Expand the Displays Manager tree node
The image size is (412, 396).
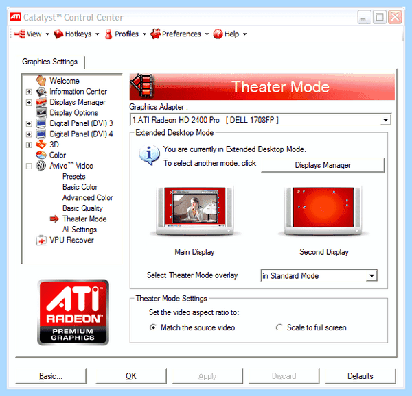[29, 103]
